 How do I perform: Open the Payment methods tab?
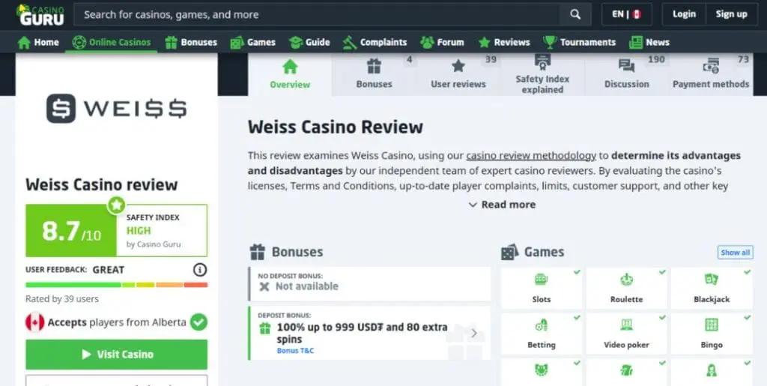[x=711, y=74]
